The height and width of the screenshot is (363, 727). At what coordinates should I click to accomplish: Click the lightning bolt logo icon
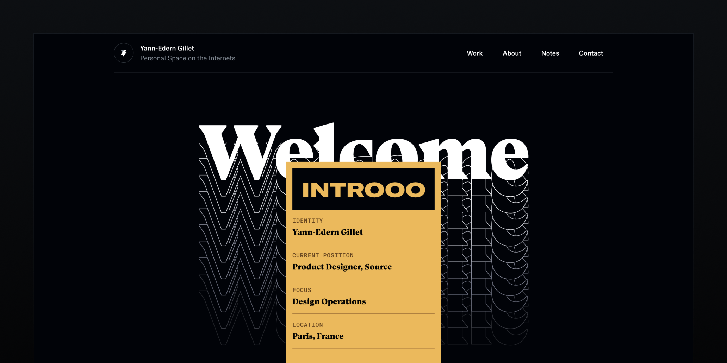[124, 53]
